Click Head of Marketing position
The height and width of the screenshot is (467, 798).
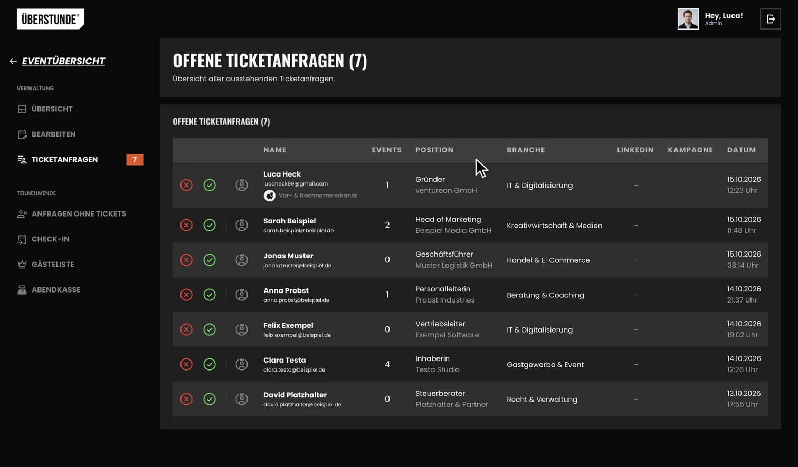click(x=448, y=220)
